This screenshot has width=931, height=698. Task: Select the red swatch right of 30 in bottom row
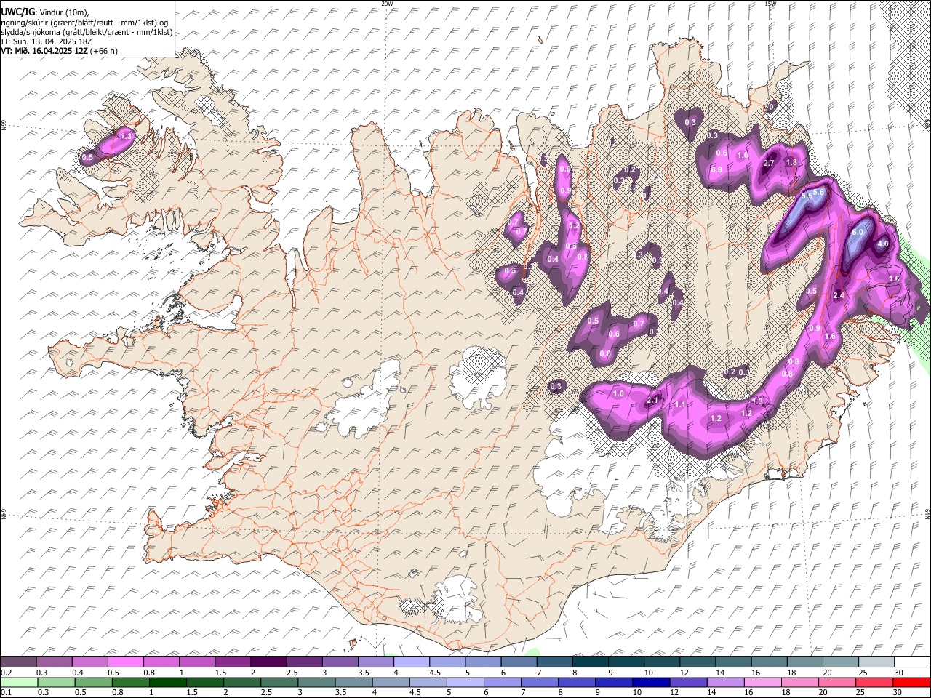[x=911, y=682]
